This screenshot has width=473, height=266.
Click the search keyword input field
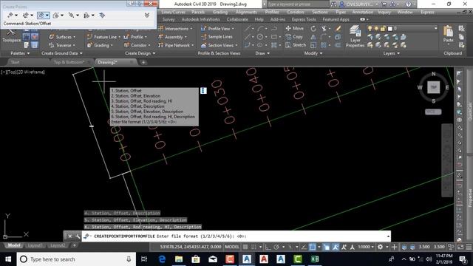click(298, 4)
